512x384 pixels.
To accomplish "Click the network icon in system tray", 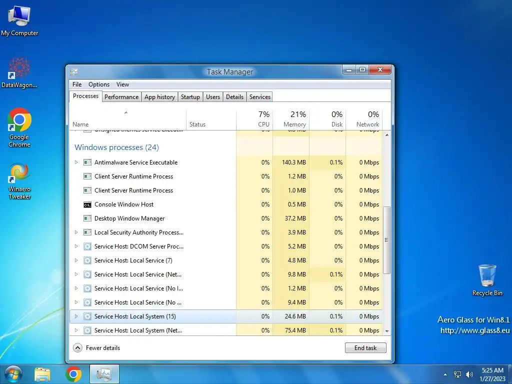I will point(457,374).
